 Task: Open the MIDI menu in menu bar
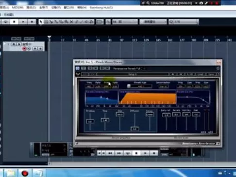pyautogui.click(x=17, y=8)
